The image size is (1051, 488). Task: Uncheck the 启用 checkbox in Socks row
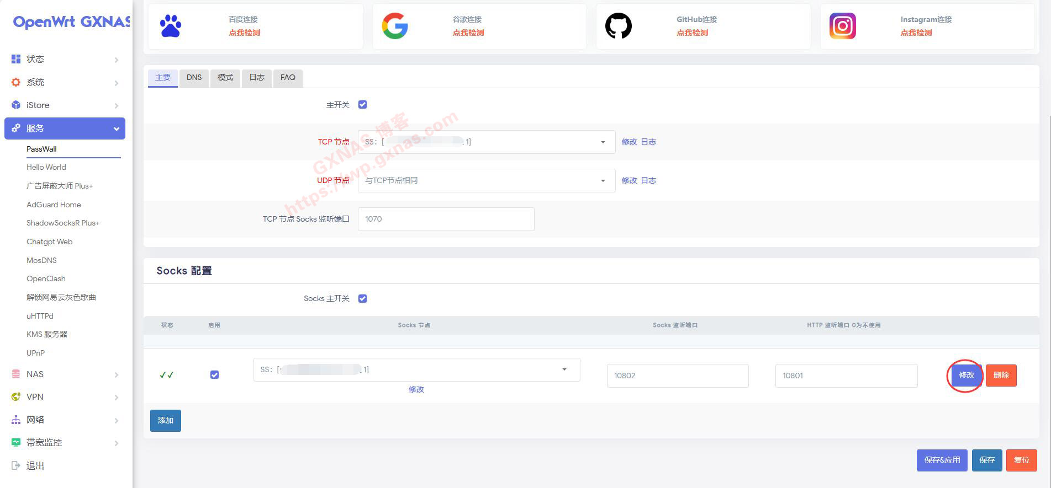coord(215,375)
